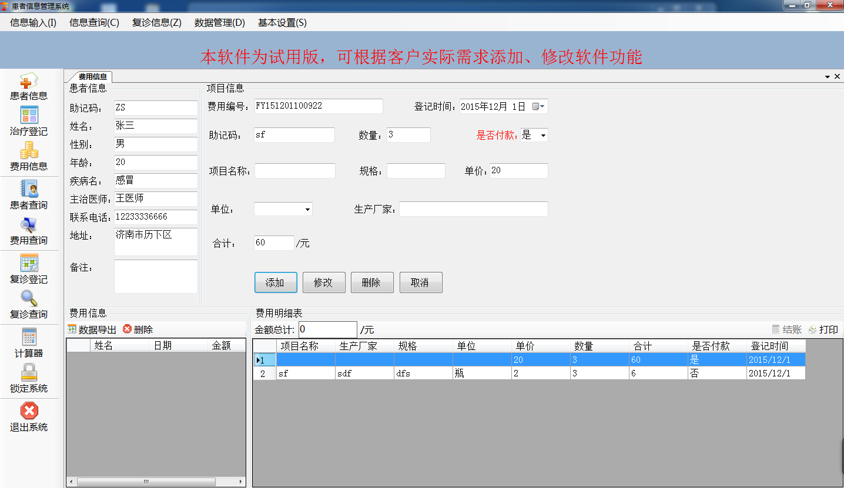Image resolution: width=844 pixels, height=488 pixels.
Task: Click the horizontal scrollbar in 费用信息 list
Action: pyautogui.click(x=146, y=482)
